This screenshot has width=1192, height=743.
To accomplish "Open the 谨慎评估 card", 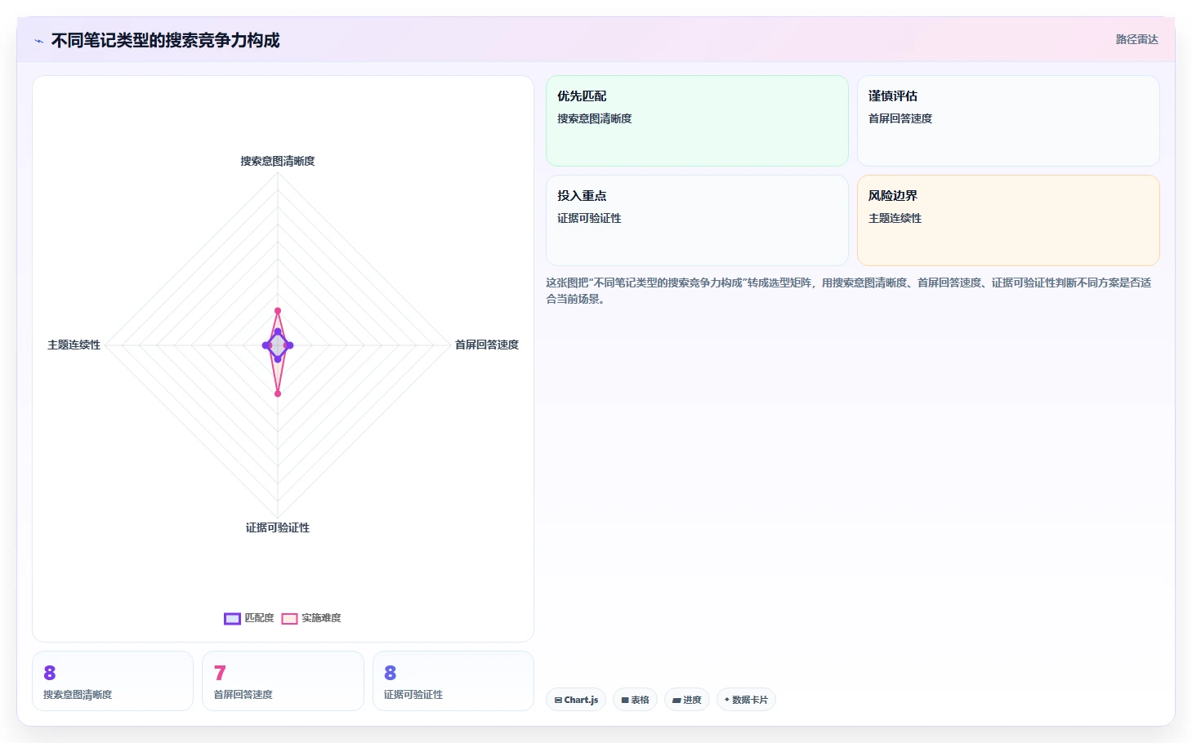I will coord(1008,121).
